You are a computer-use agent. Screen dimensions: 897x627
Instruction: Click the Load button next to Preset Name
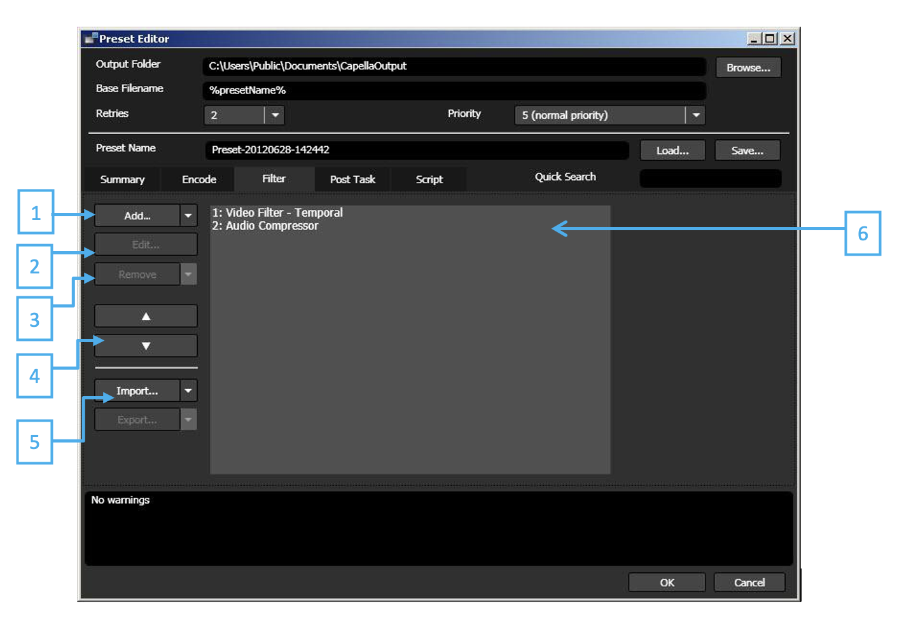click(672, 150)
